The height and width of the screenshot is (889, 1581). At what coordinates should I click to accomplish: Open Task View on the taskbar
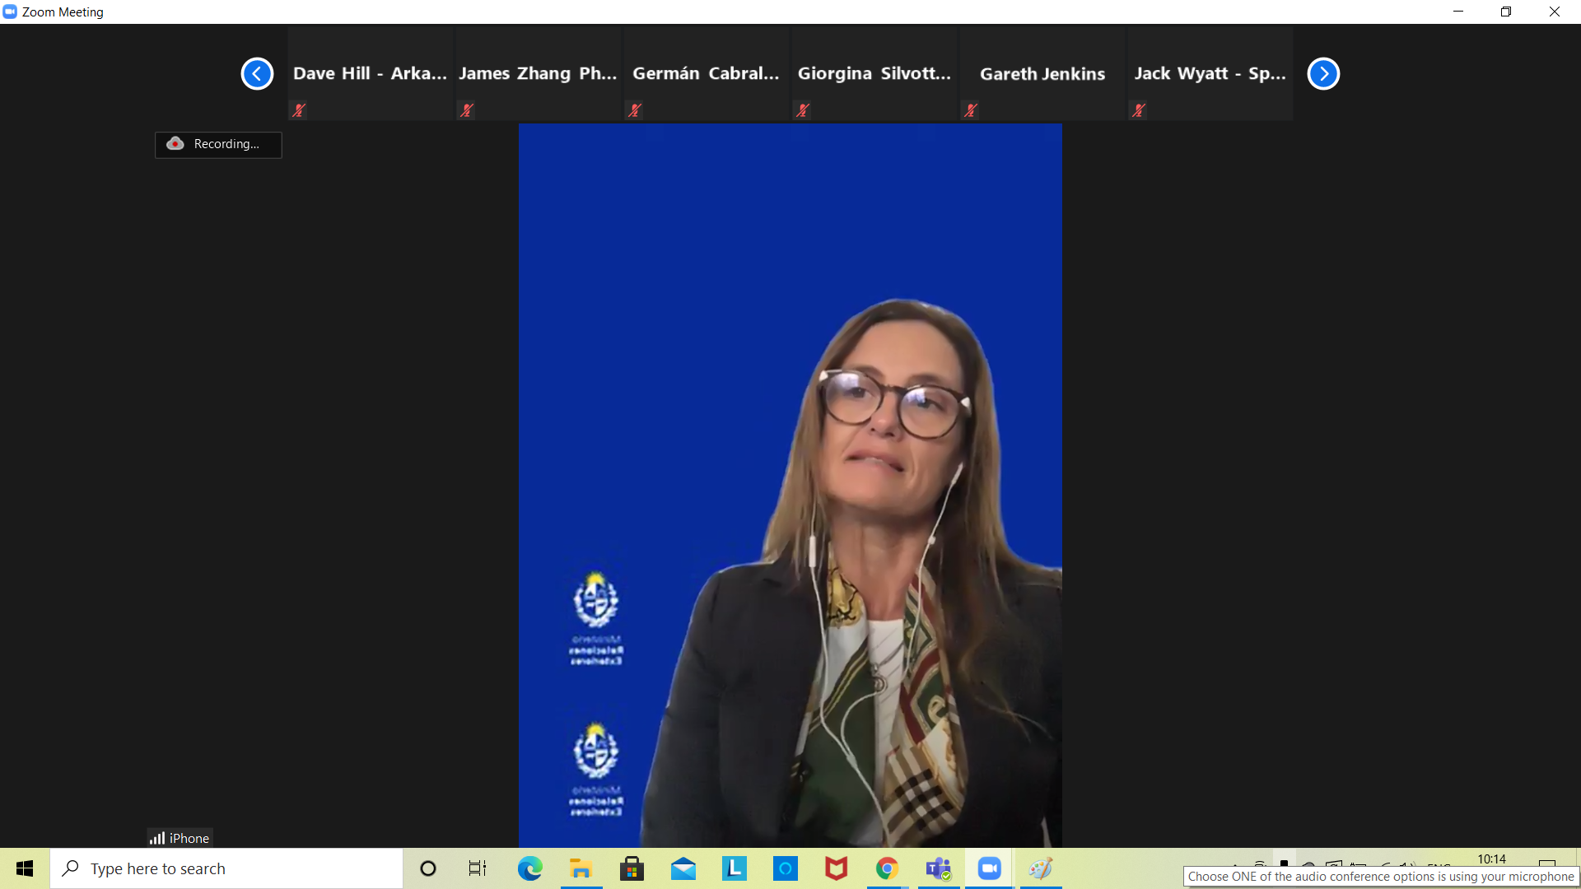(478, 868)
